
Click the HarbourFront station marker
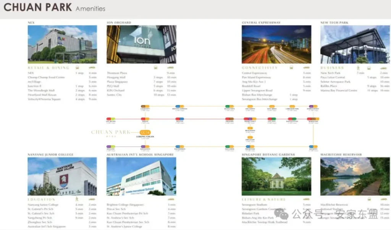tap(313, 106)
